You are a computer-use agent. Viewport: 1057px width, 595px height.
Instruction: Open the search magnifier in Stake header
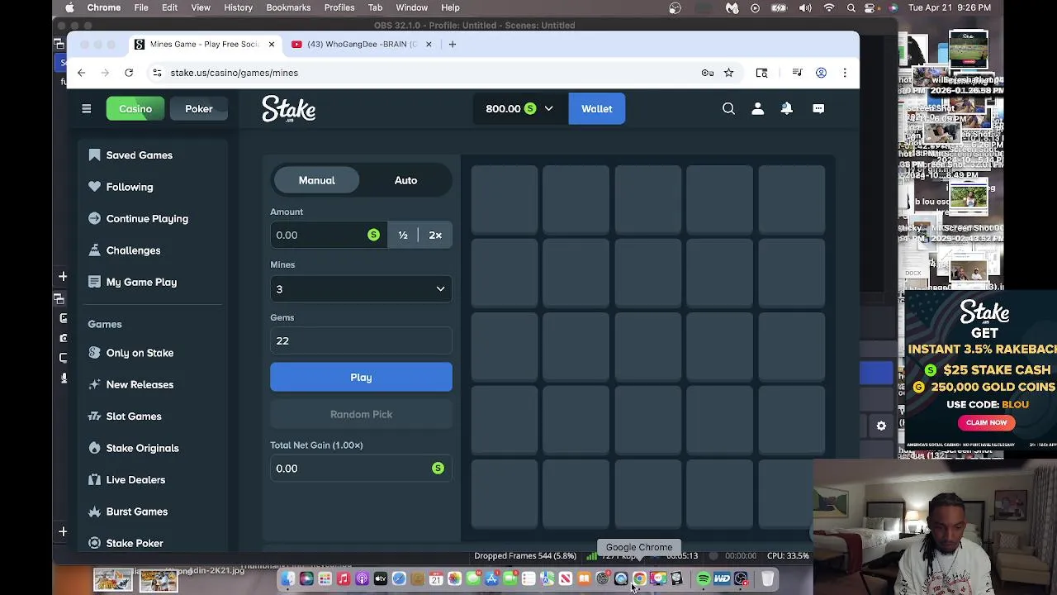[728, 108]
